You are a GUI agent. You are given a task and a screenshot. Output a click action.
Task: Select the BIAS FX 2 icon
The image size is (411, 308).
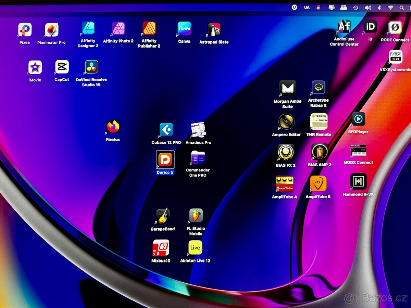pyautogui.click(x=286, y=152)
